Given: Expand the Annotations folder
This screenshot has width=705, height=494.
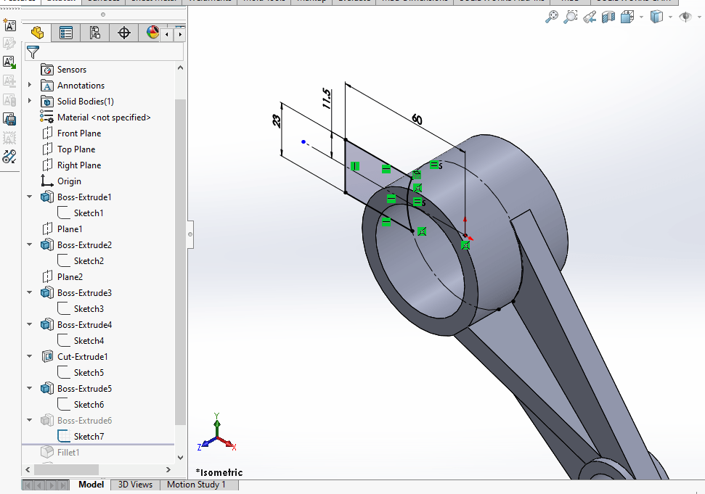Looking at the screenshot, I should 30,85.
